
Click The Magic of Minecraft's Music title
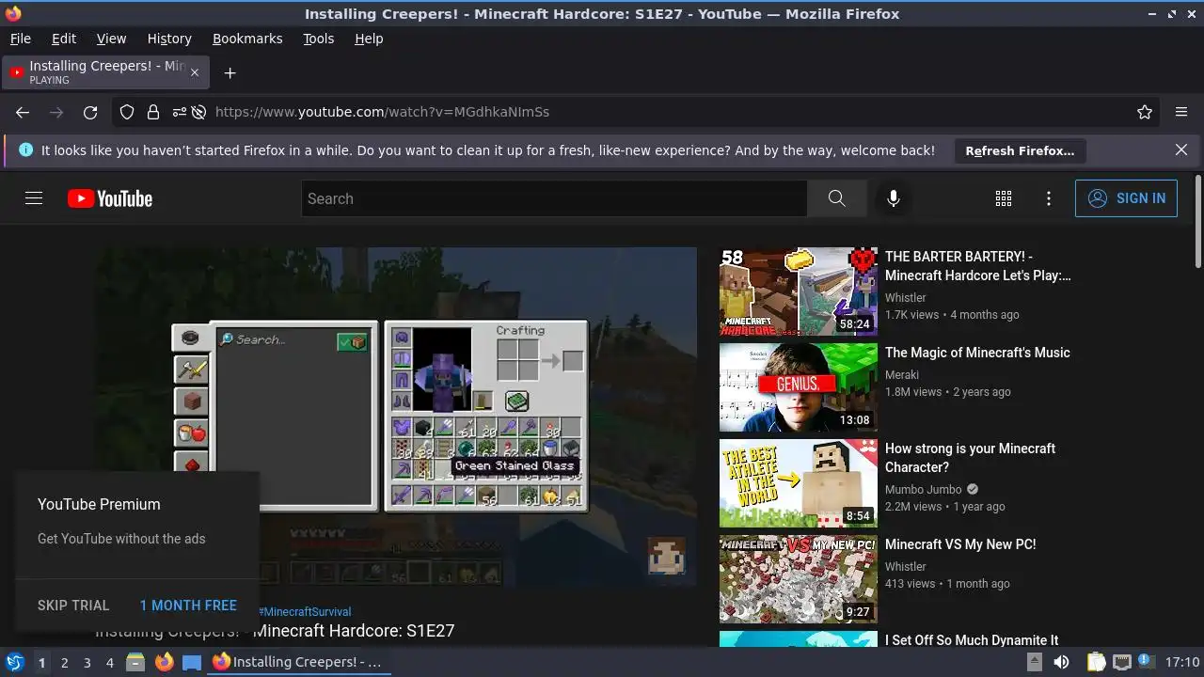pos(977,353)
